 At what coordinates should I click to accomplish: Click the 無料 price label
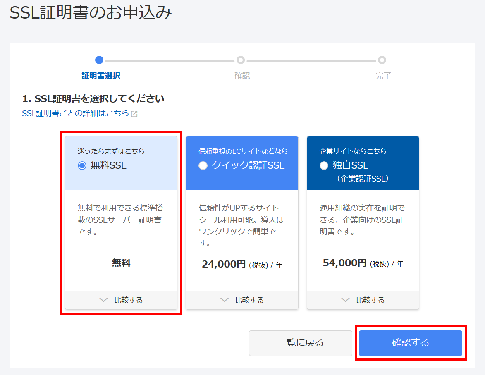tap(121, 263)
